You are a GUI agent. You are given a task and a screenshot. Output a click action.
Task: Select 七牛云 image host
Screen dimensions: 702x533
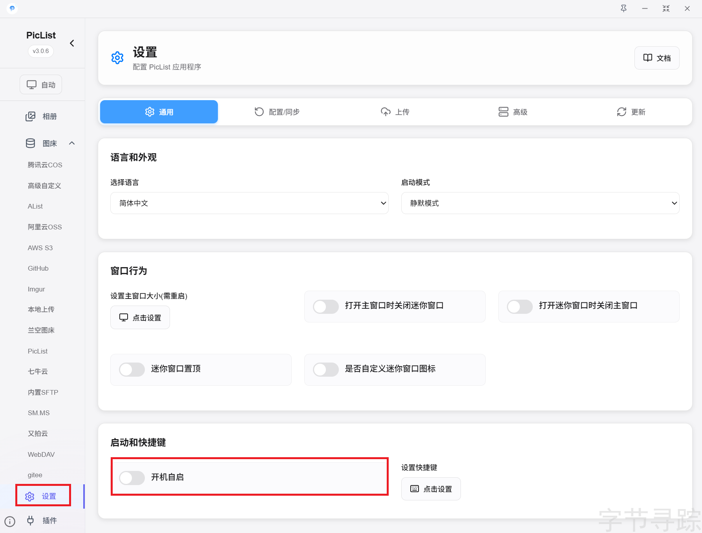[38, 372]
